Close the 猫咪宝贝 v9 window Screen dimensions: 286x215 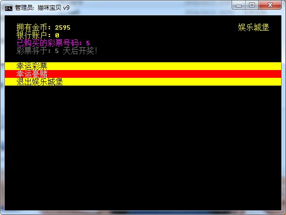(270, 5)
